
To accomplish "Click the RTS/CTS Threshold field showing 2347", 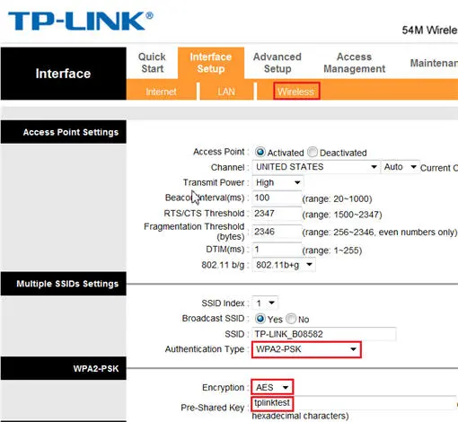I will click(277, 214).
